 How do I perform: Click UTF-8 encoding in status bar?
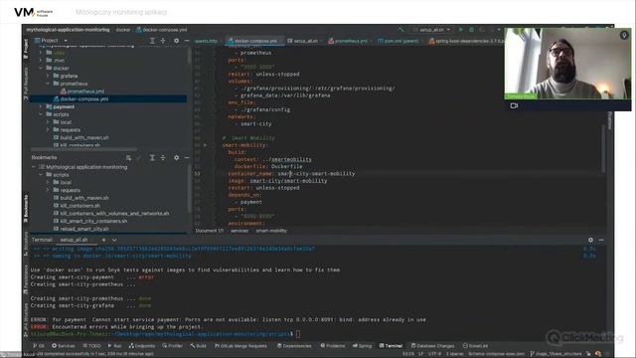pos(434,354)
